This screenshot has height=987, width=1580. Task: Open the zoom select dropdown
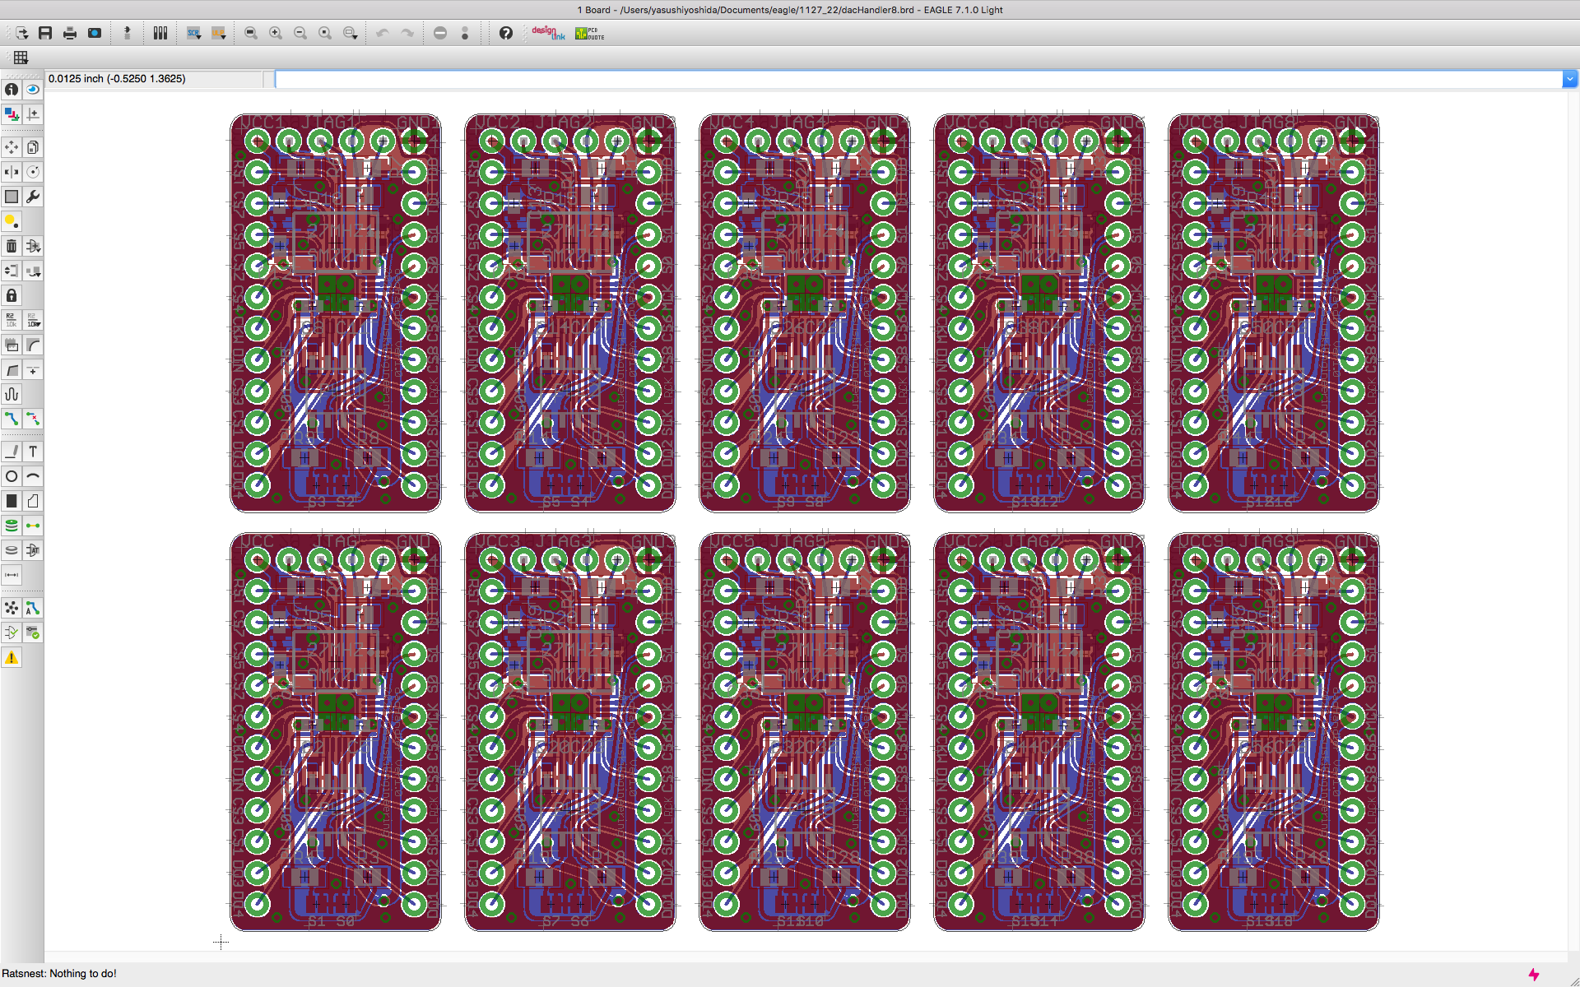[x=350, y=33]
